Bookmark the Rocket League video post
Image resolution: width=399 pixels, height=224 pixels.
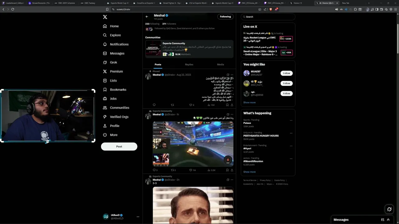point(227,170)
